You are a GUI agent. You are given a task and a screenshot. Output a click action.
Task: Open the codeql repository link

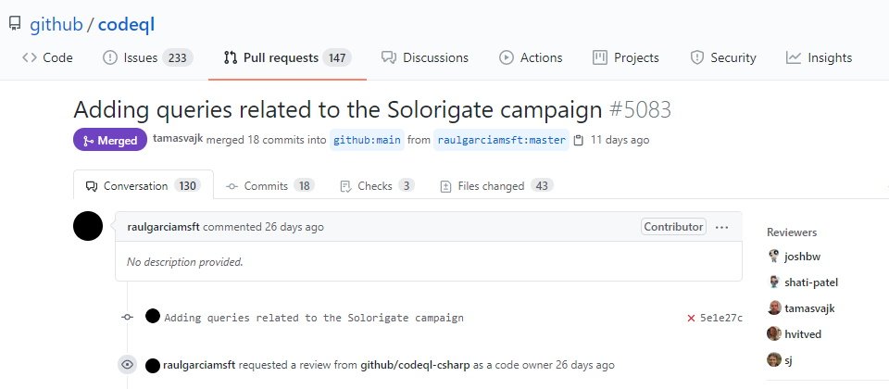[127, 25]
